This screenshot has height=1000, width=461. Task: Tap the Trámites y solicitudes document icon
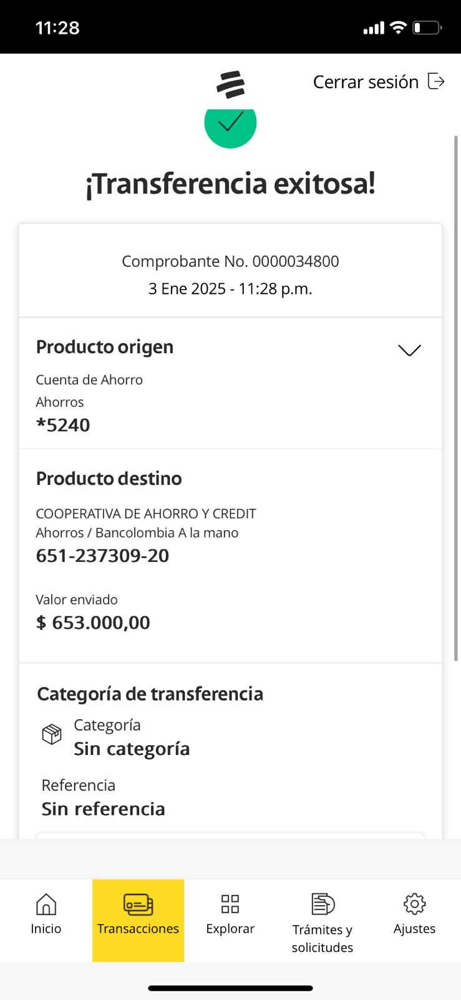pyautogui.click(x=323, y=904)
